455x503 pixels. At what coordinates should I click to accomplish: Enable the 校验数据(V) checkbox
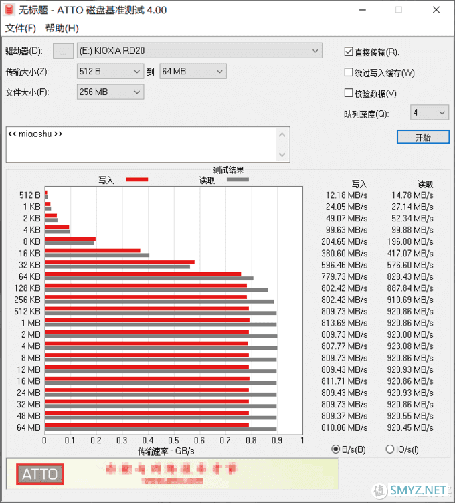pyautogui.click(x=349, y=93)
